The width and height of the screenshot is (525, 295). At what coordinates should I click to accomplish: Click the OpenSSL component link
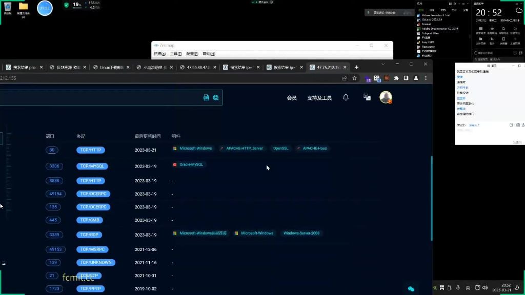[x=280, y=148]
